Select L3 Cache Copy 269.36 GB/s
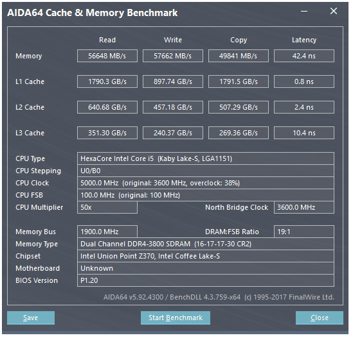Viewport: 353px width, 340px height. point(238,133)
